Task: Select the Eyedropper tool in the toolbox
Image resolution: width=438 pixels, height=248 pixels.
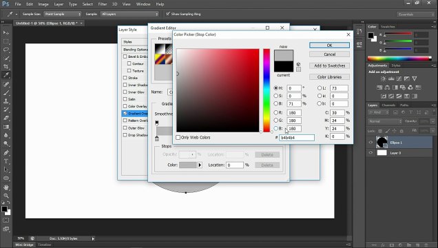Action: click(6, 75)
